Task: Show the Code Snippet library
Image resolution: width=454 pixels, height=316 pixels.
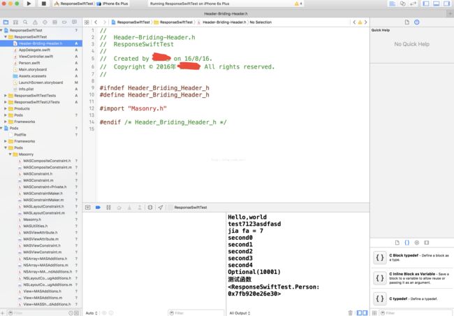Action: 407,243
